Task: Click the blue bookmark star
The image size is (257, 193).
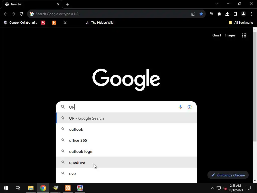Action: pos(201,14)
